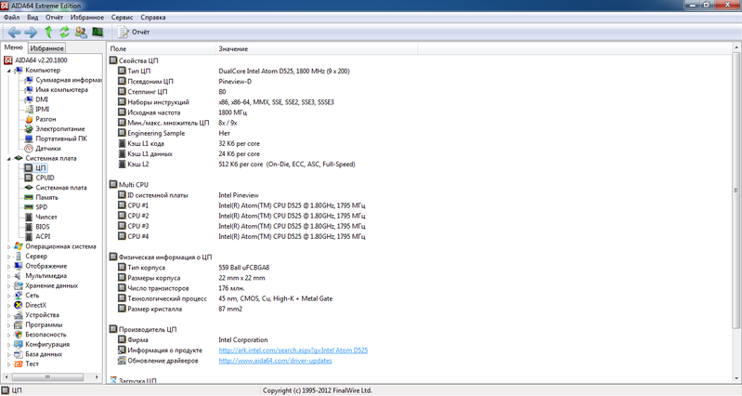Click the CPUID chip icon

29,178
